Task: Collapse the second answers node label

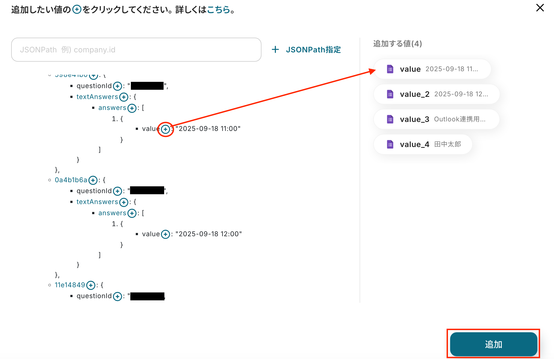Action: (x=112, y=213)
